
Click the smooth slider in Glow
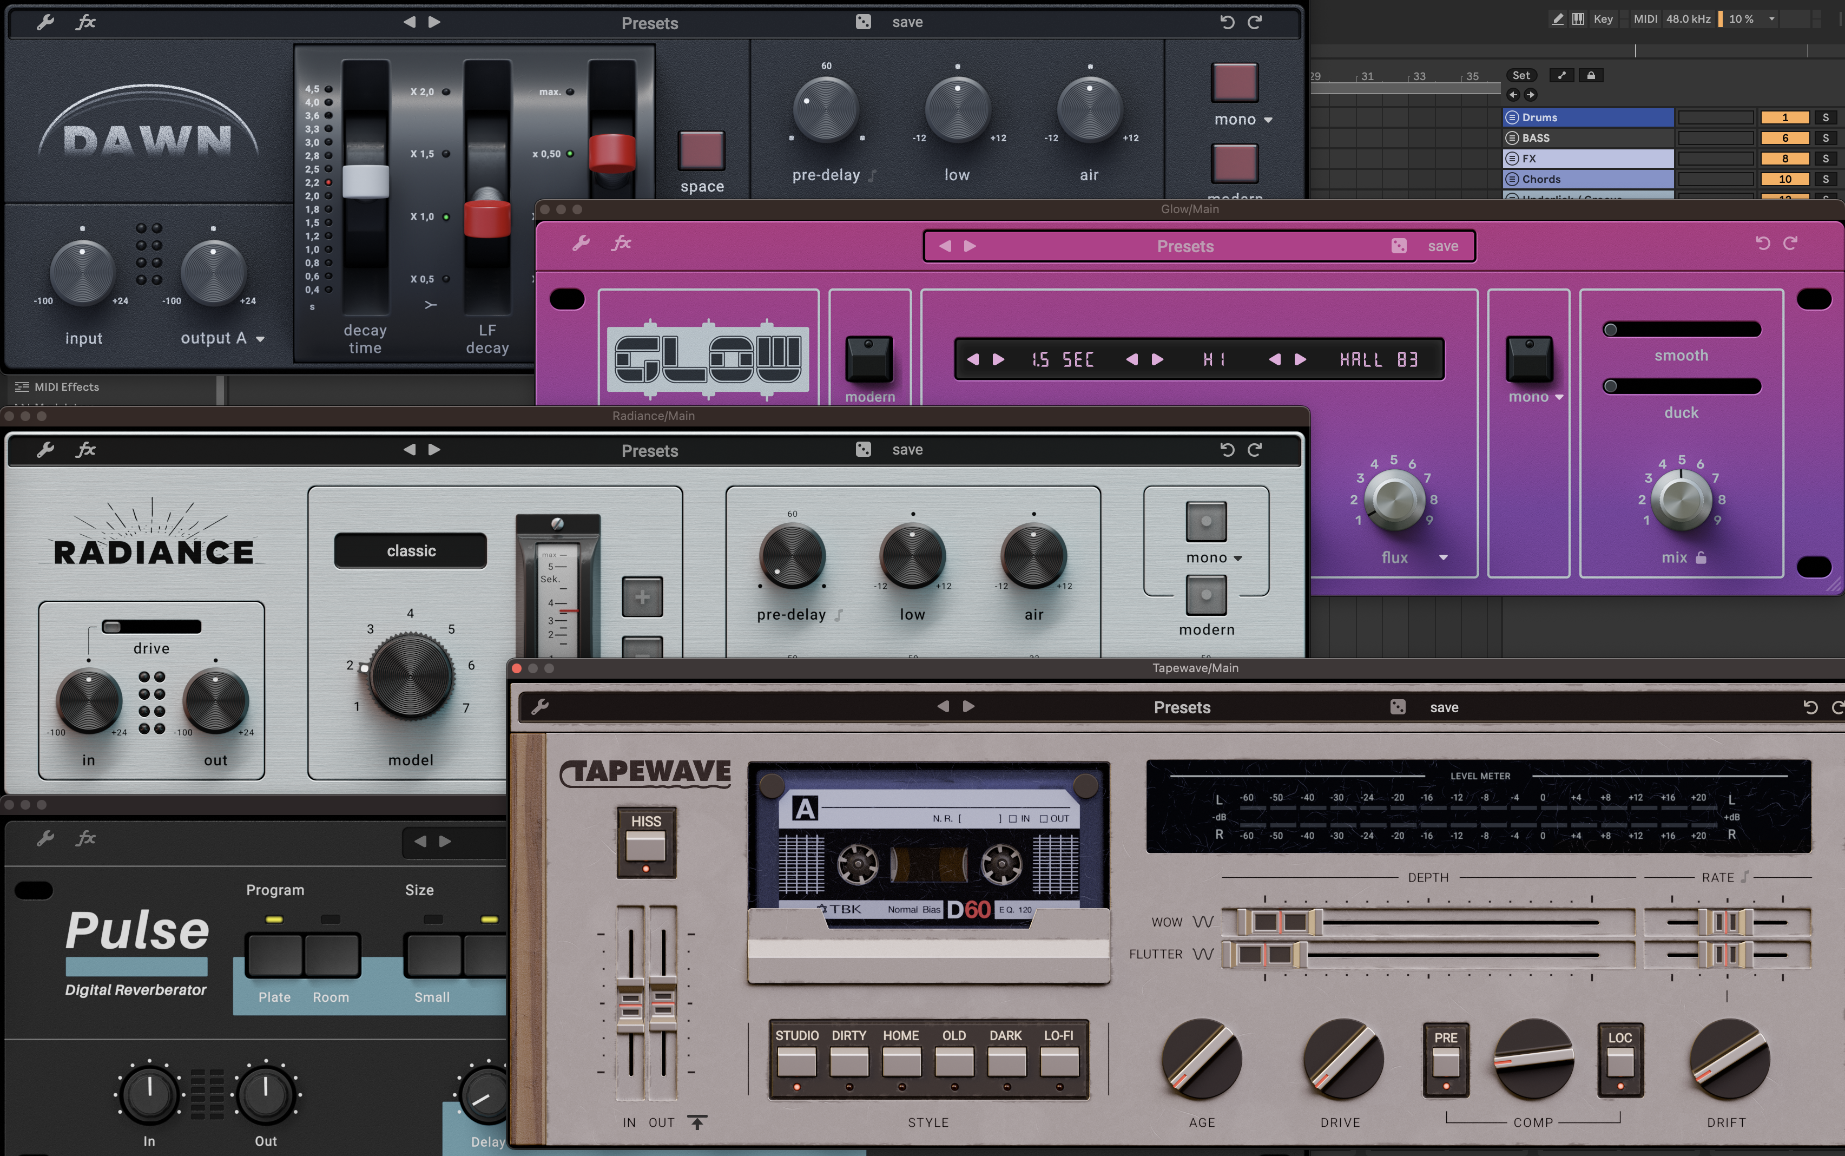coord(1682,330)
